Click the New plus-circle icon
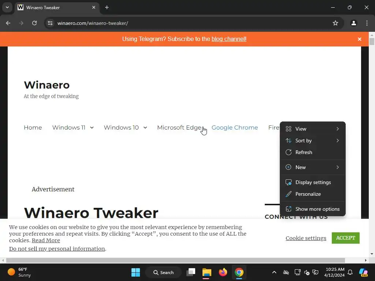Screen dimensions: 375x281 tap(289, 167)
